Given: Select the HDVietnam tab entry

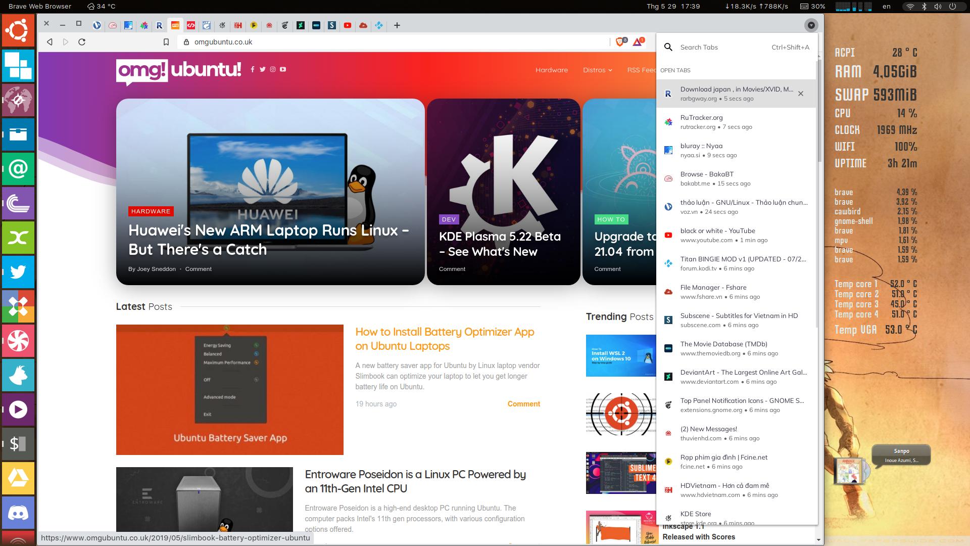Looking at the screenshot, I should pyautogui.click(x=736, y=490).
